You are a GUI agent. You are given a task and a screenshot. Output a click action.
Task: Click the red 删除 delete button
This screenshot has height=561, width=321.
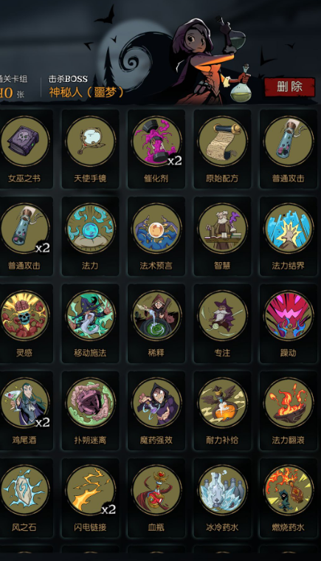[x=289, y=86]
